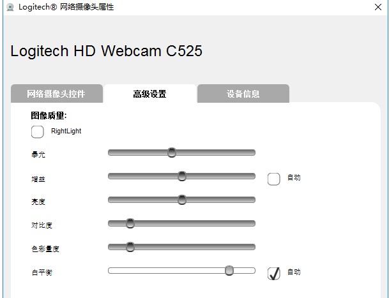Select the 亮度 slider thumb
Viewport: 389px width, 298px height.
click(x=181, y=200)
